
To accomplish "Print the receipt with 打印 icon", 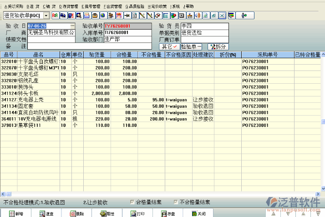I will (137, 213).
